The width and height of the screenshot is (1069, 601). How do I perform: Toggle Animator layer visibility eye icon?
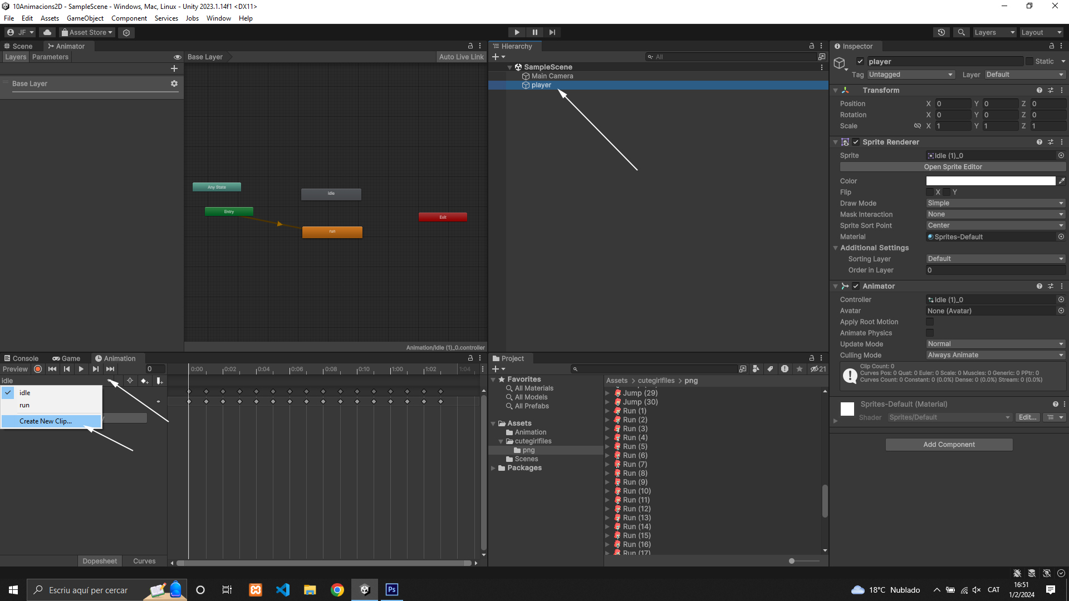pyautogui.click(x=178, y=57)
